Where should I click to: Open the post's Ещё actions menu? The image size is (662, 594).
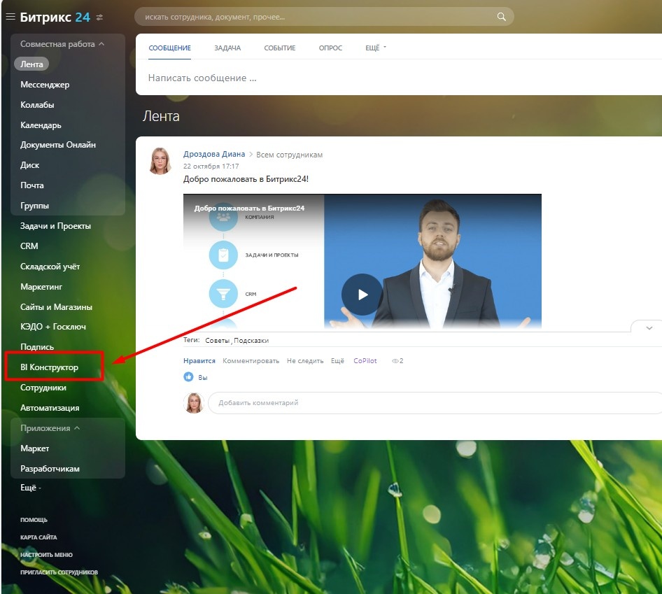337,360
